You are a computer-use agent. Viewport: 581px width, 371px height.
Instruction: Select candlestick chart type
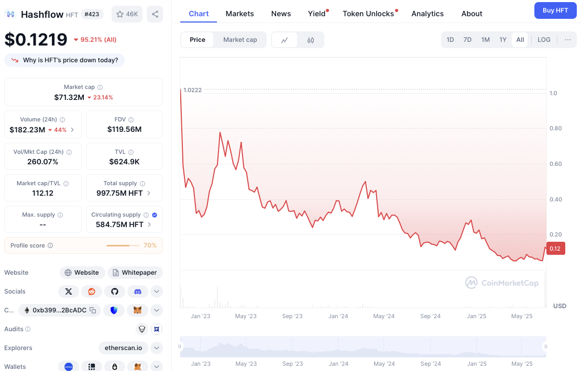point(311,40)
